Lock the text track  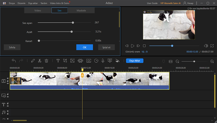[x=8, y=103]
